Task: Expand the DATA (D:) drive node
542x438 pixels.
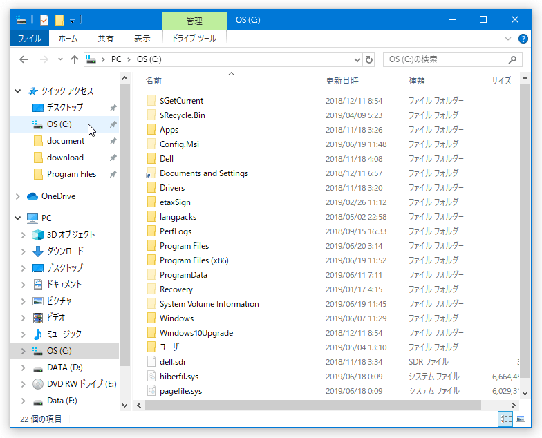Action: coord(24,368)
